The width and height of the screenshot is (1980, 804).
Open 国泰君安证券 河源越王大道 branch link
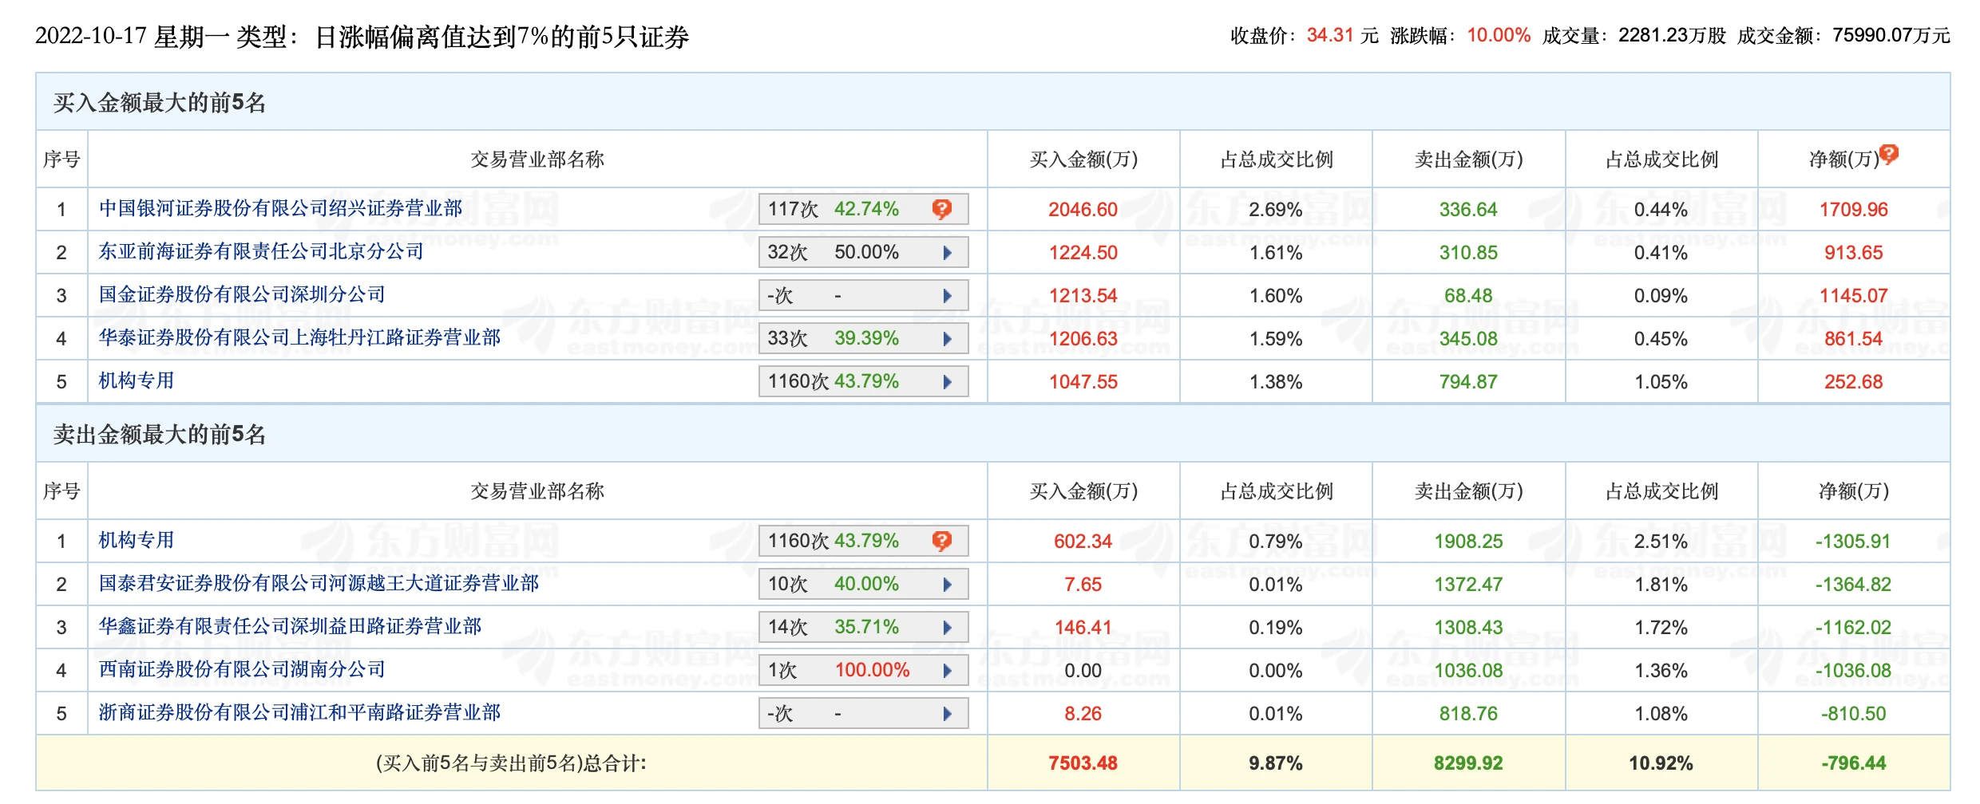319,584
